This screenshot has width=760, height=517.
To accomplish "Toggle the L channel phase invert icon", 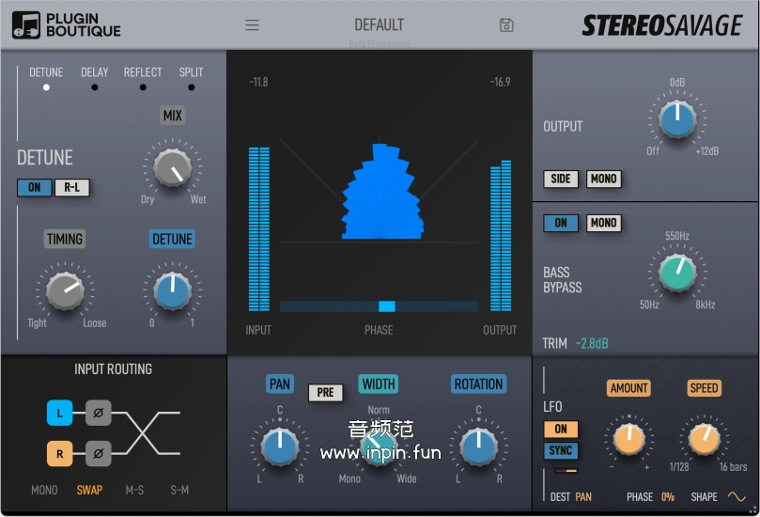I will (x=99, y=413).
